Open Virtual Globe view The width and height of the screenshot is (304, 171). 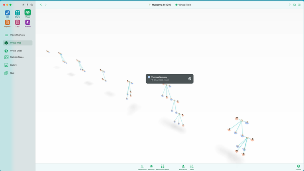(18, 51)
